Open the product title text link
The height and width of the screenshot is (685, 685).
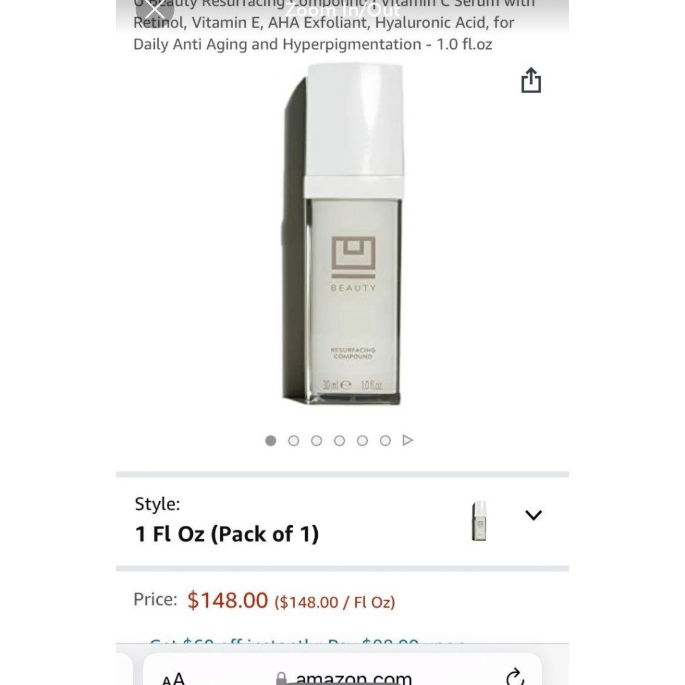[334, 26]
